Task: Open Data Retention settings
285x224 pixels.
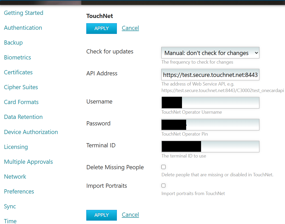Action: tap(23, 117)
